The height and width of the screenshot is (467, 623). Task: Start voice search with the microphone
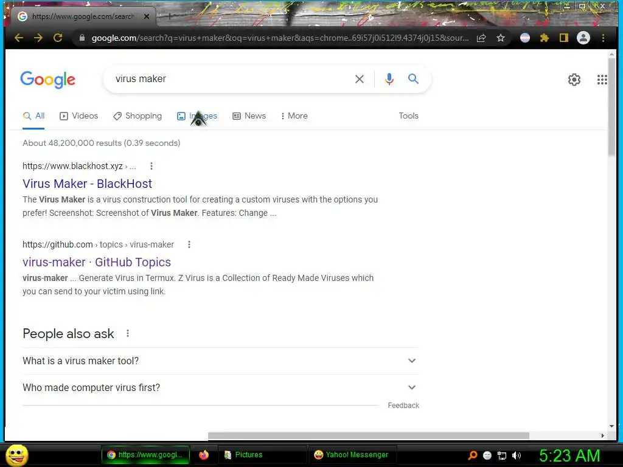click(389, 79)
